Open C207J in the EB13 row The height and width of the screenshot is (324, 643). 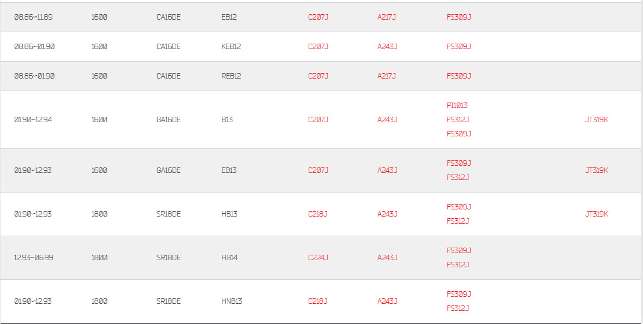point(318,171)
